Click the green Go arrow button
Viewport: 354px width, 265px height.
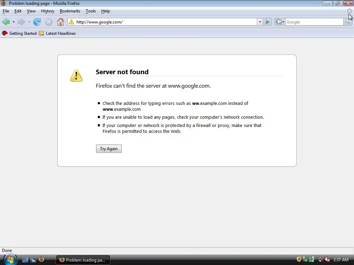point(268,22)
